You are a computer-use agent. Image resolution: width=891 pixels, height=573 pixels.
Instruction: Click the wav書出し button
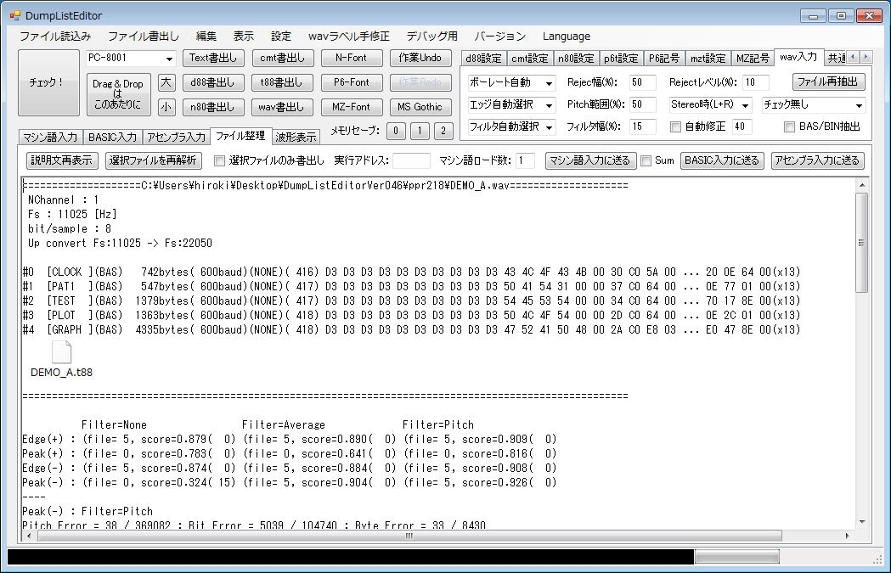pyautogui.click(x=282, y=107)
